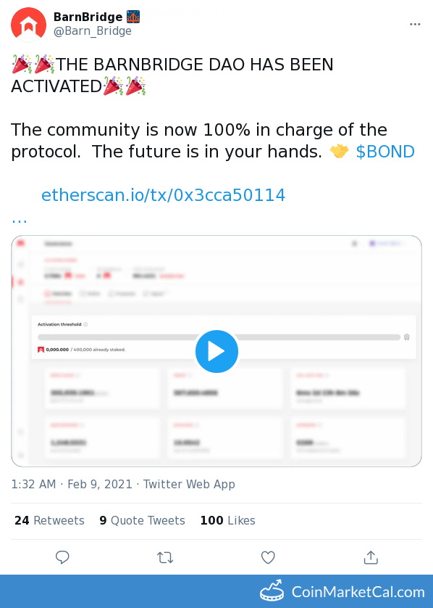Share the tweet via the upload icon
Screen dimensions: 433x608
pos(371,557)
